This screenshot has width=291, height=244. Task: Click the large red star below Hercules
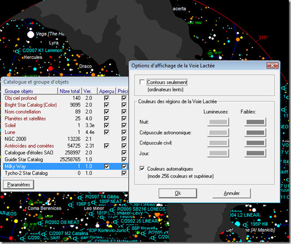(50, 69)
